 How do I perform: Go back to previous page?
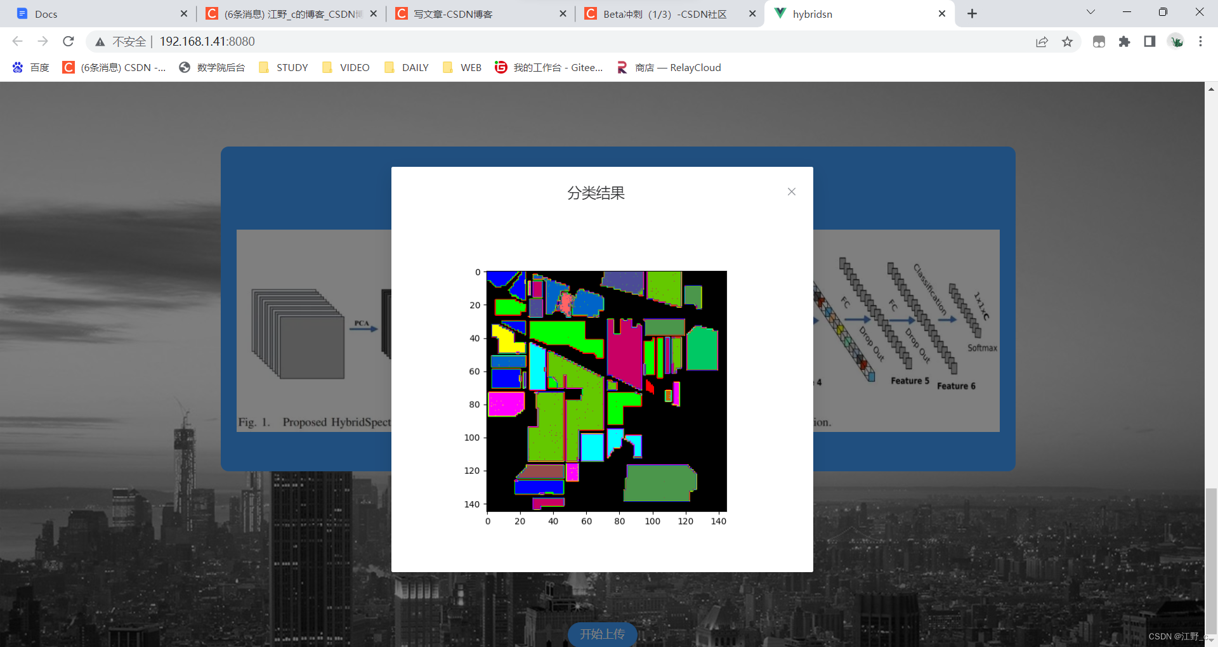[x=18, y=41]
